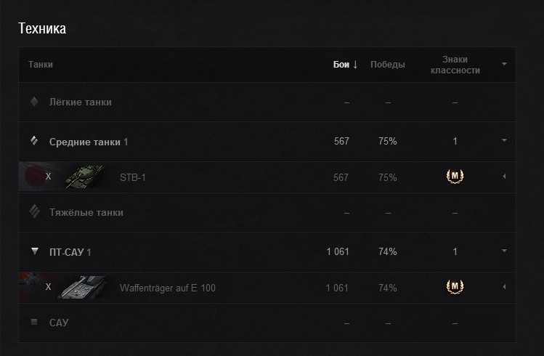Viewport: 544px width, 356px height.
Task: Click the SPG (САУ) class icon
Action: click(34, 322)
